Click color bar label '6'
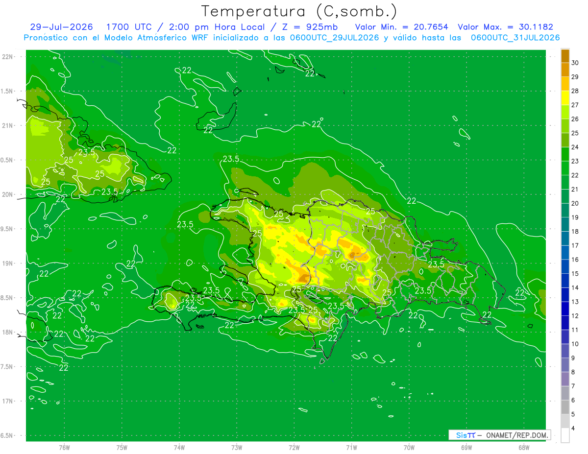Viewport: 588px width, 454px height. (573, 400)
